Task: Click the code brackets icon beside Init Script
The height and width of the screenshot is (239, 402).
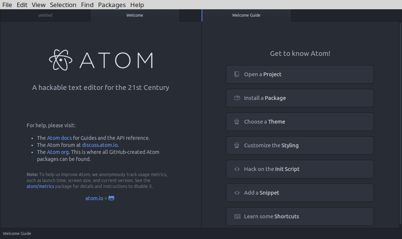Action: click(x=237, y=169)
